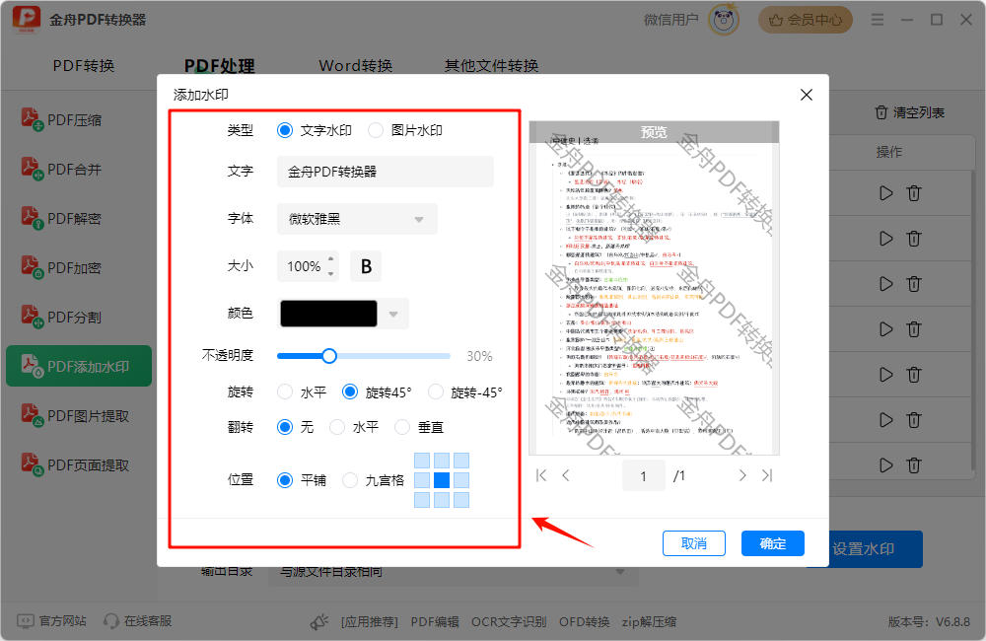This screenshot has width=986, height=641.
Task: Decrease watermark size with down stepper
Action: click(x=330, y=273)
